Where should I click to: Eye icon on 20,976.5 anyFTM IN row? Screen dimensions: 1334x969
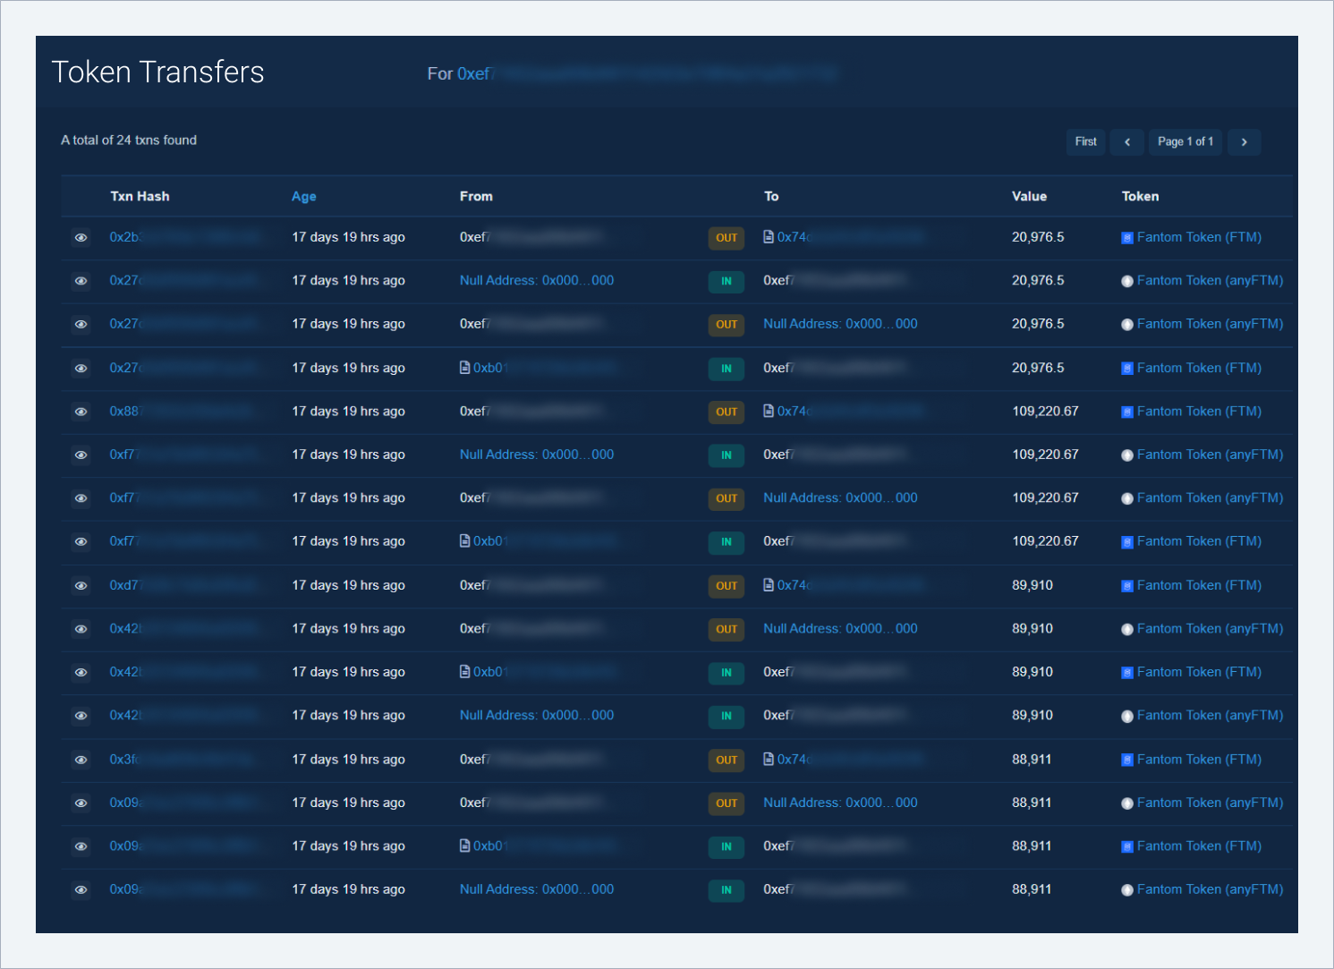[81, 281]
